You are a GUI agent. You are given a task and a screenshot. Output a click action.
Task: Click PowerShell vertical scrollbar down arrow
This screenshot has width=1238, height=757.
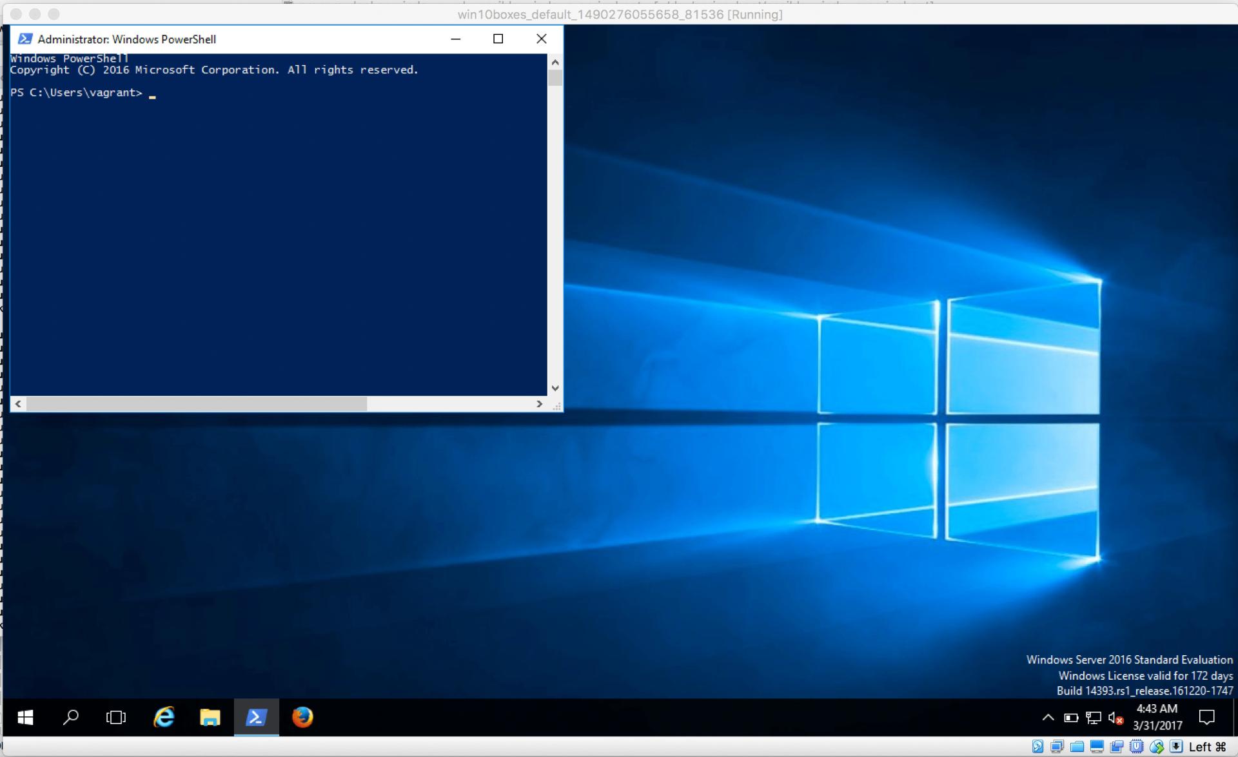(x=555, y=388)
